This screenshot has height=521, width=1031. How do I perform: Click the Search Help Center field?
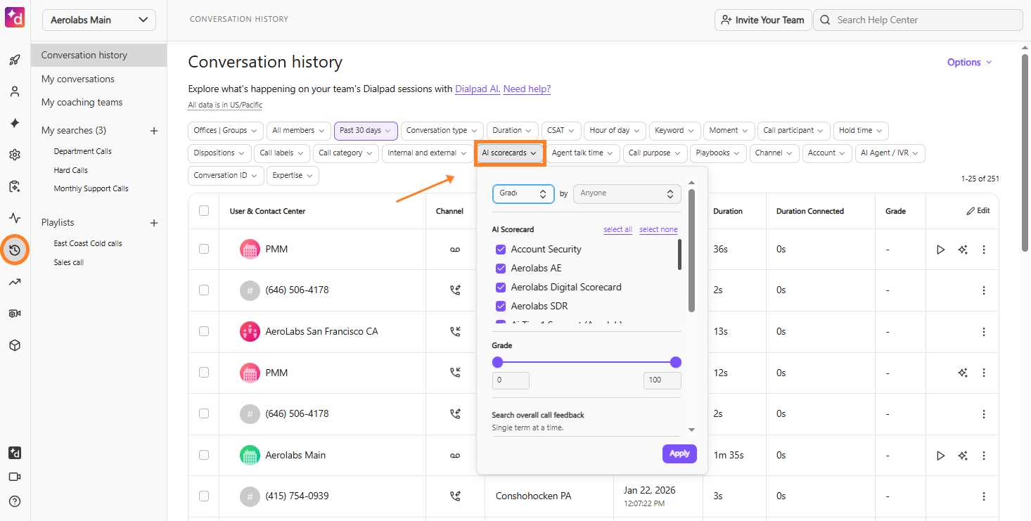point(918,20)
